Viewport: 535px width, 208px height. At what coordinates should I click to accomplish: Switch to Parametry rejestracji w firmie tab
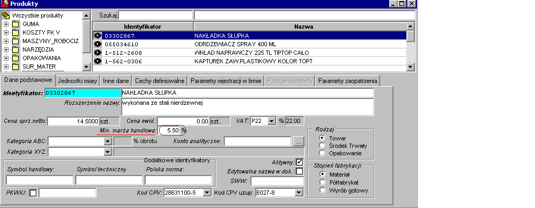226,81
